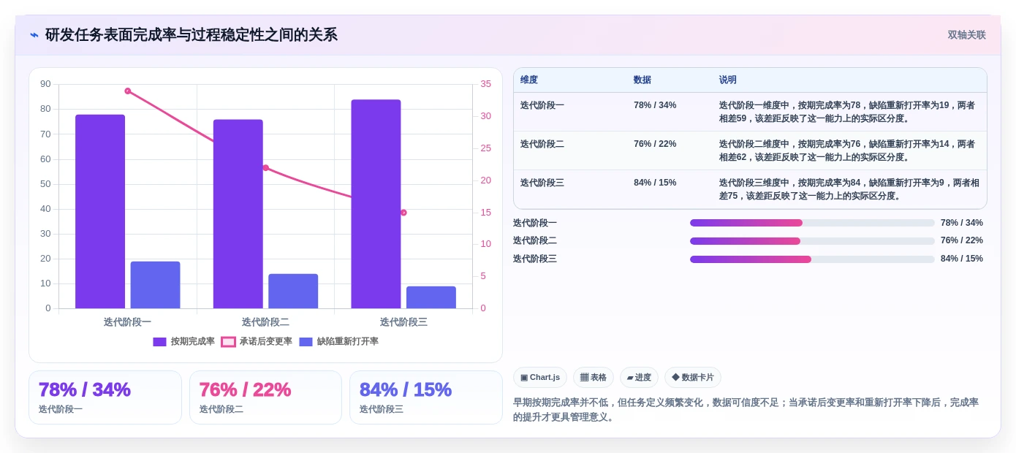Click progress row label 迭代阶段二
This screenshot has width=1016, height=453.
pos(535,240)
